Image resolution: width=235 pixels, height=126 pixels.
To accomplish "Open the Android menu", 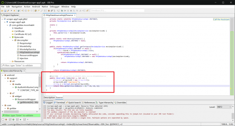I will point(36,7).
